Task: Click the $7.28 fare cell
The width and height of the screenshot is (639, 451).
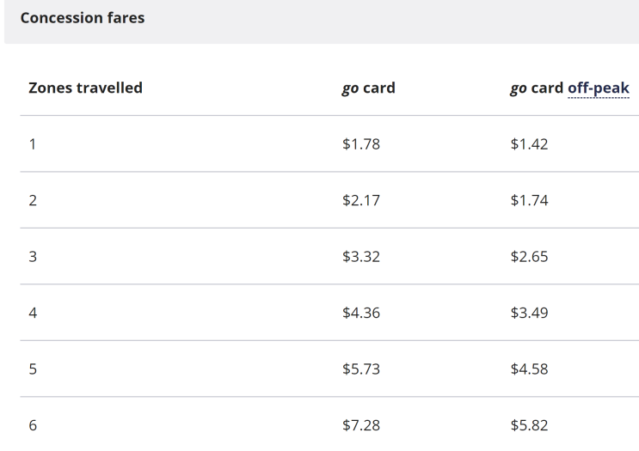Action: [x=360, y=426]
